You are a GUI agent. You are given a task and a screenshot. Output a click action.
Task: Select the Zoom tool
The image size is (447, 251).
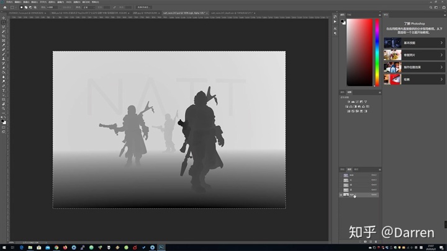4,108
